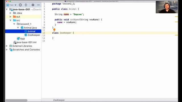This screenshot has width=182, height=102.
Task: Click newName in assignment on line 8
Action: pyautogui.click(x=71, y=22)
